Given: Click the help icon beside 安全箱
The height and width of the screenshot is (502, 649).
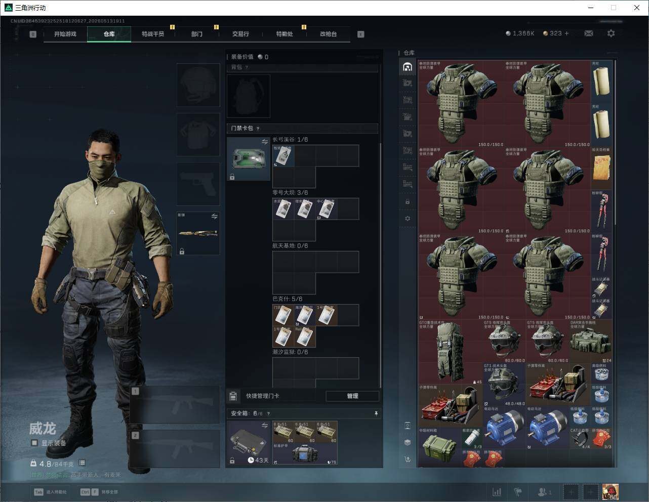Looking at the screenshot, I should (268, 413).
